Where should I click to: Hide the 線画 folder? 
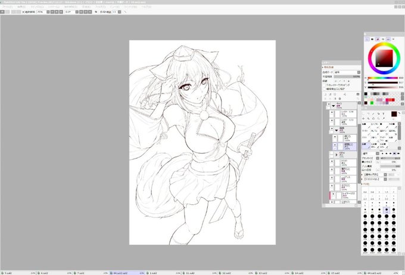coord(332,128)
